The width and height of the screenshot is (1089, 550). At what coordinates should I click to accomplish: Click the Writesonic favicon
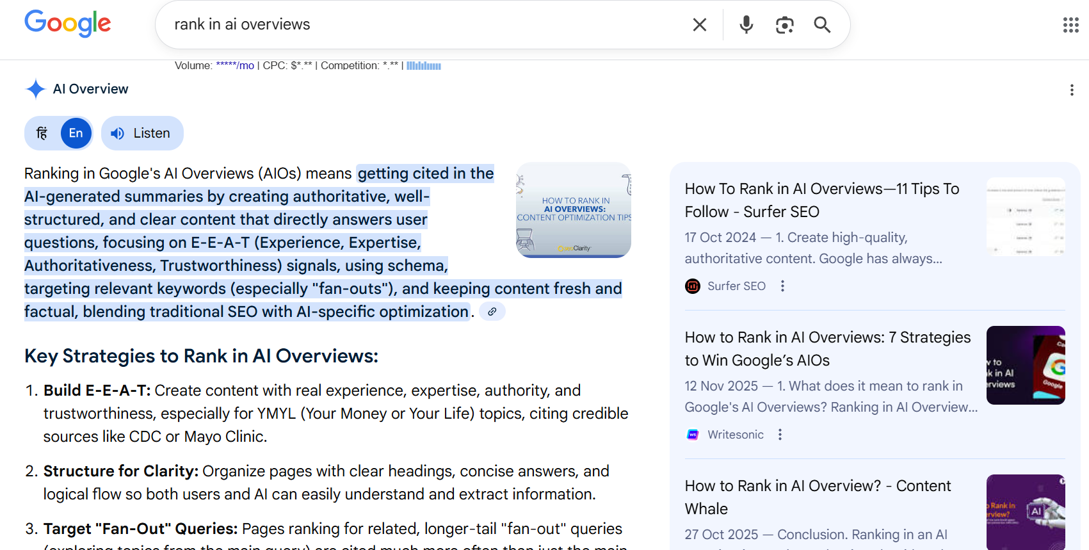point(693,435)
